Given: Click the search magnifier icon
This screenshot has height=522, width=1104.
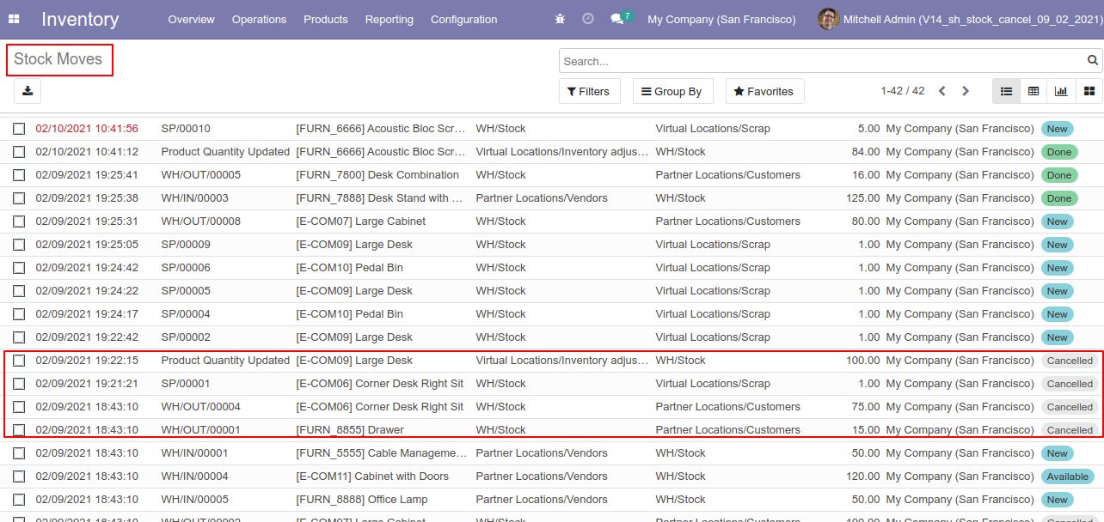Looking at the screenshot, I should coord(1093,61).
